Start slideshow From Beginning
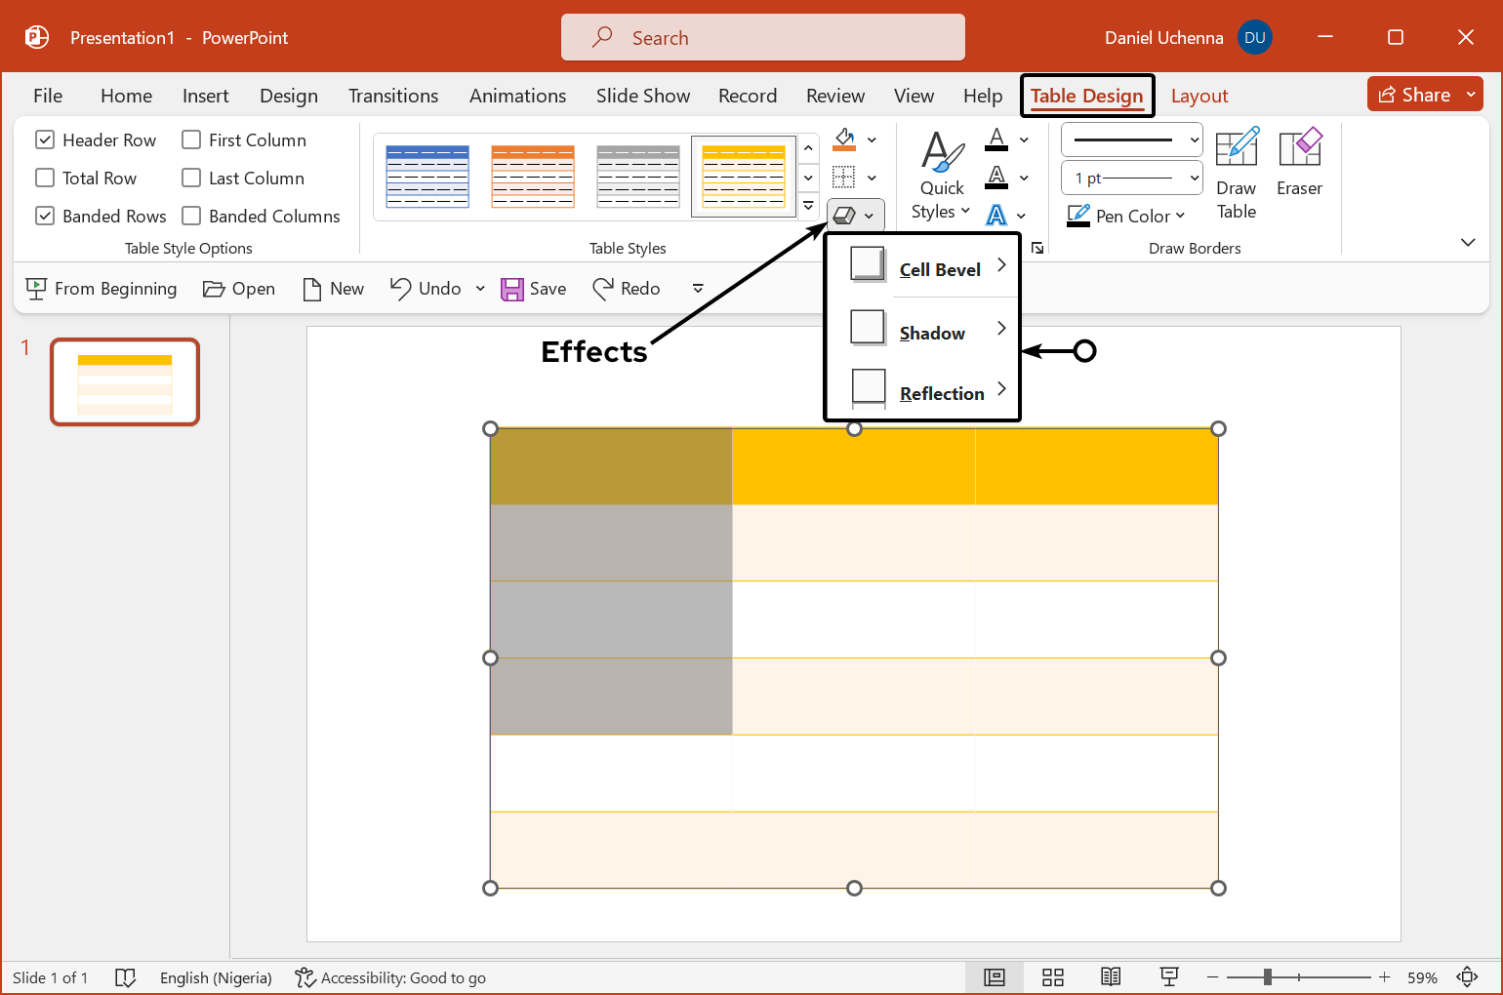1503x995 pixels. (x=102, y=289)
